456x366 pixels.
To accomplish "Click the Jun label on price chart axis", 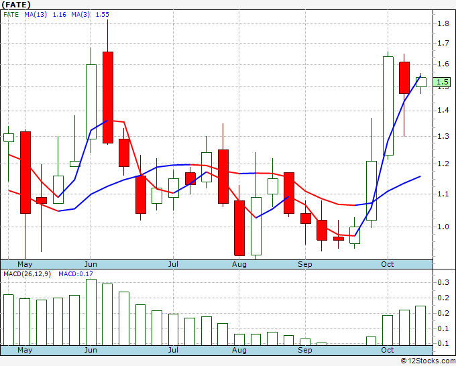I will tap(91, 264).
